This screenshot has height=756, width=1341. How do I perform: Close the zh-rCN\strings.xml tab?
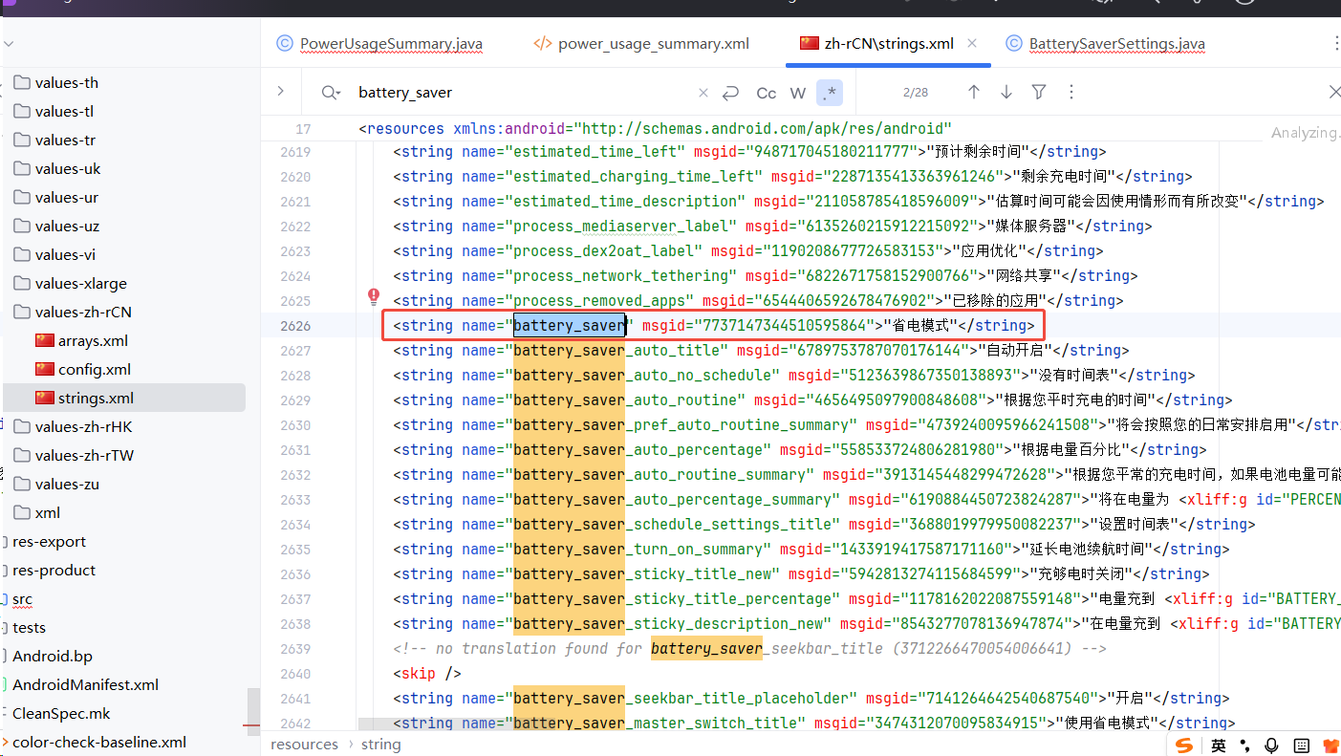point(972,43)
